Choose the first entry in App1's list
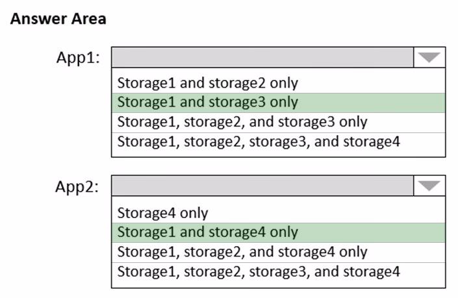The height and width of the screenshot is (298, 458). [278, 83]
